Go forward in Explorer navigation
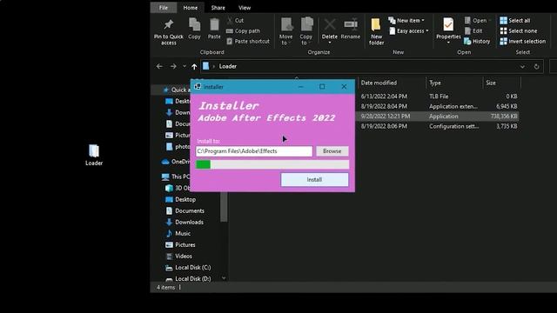Image resolution: width=557 pixels, height=313 pixels. pos(173,66)
